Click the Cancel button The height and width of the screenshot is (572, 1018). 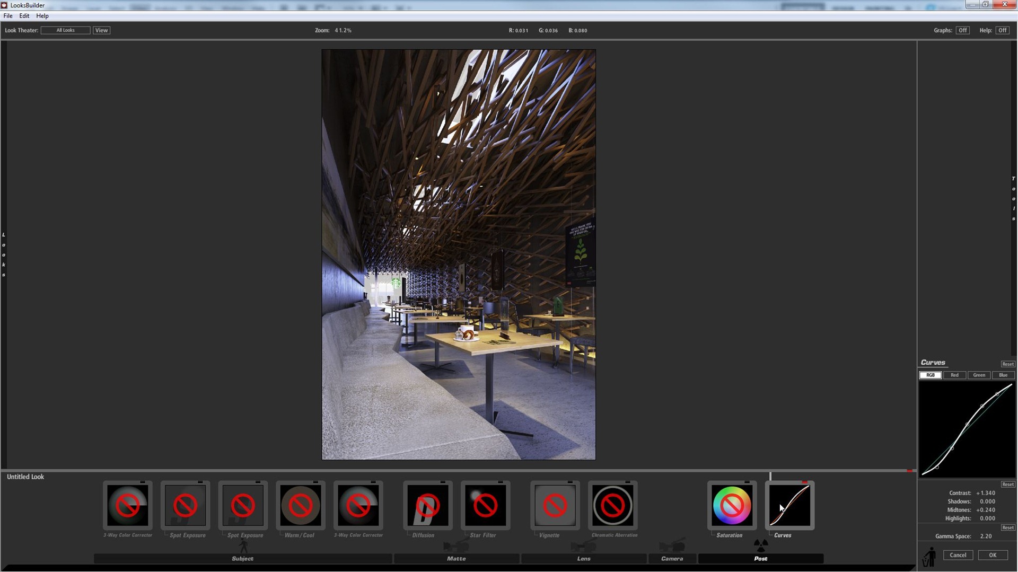(x=958, y=555)
